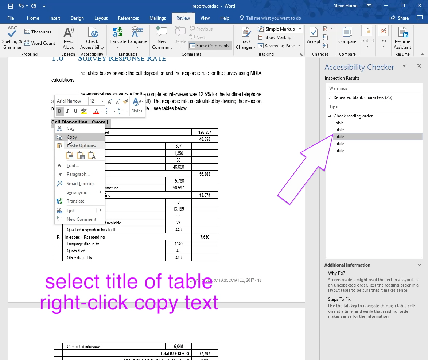Switch to the References tab

(x=128, y=18)
